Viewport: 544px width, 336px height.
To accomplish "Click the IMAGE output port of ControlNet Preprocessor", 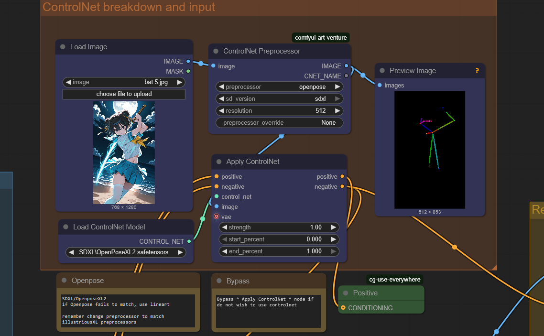I will tap(346, 66).
